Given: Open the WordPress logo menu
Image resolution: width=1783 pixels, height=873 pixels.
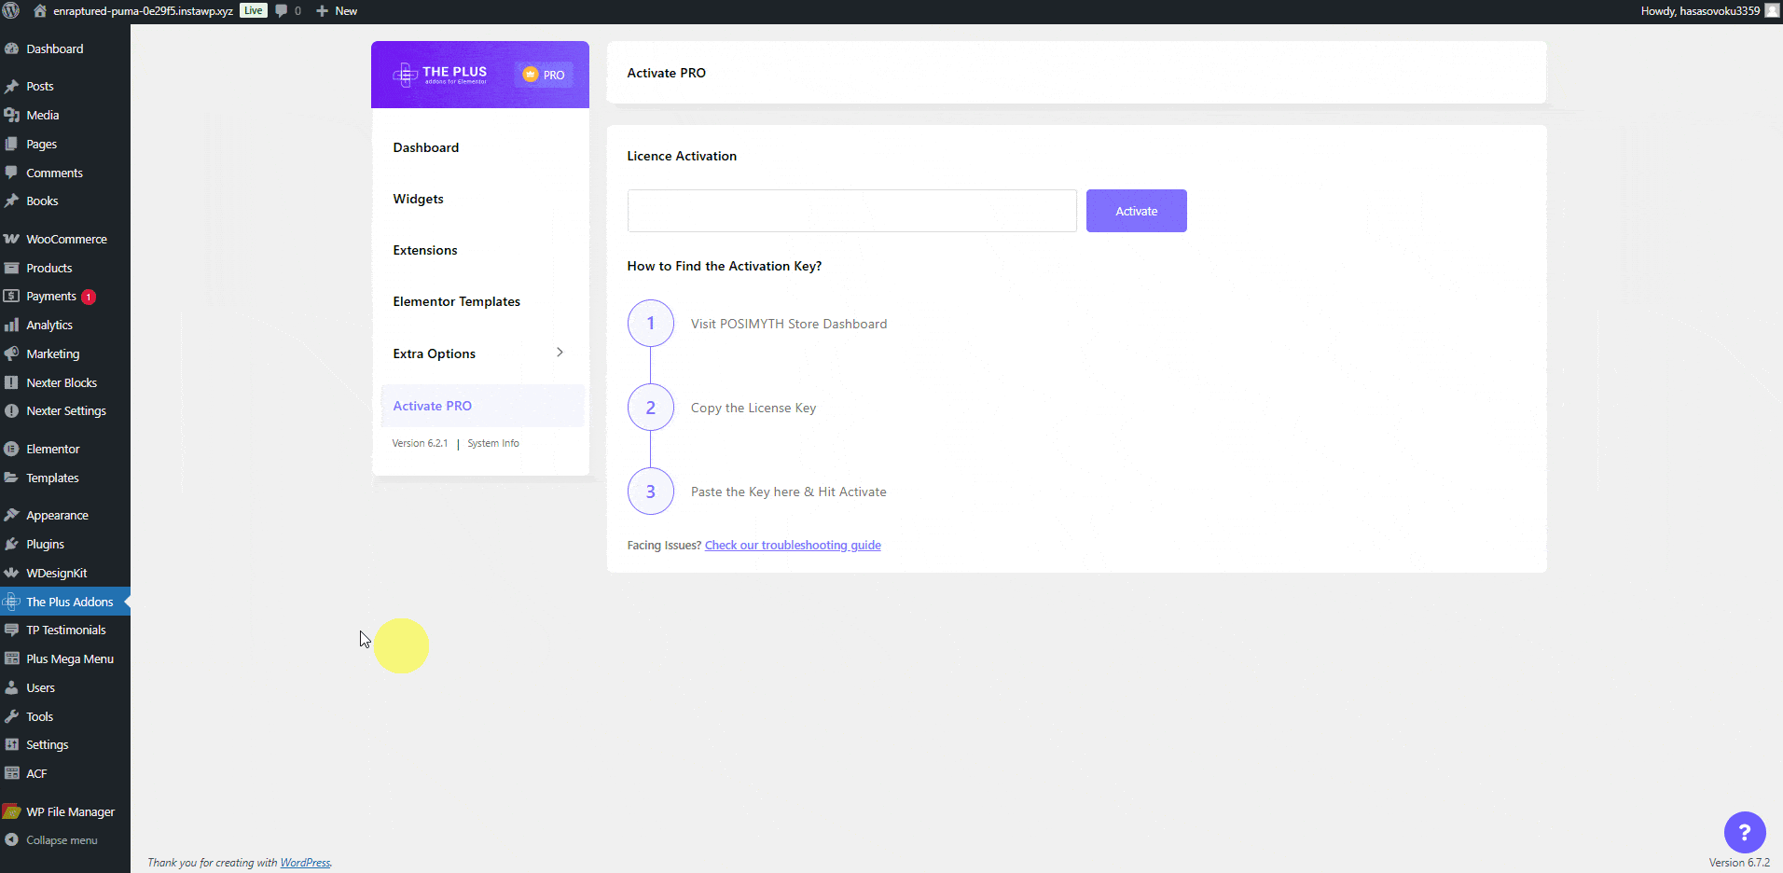Looking at the screenshot, I should [11, 11].
